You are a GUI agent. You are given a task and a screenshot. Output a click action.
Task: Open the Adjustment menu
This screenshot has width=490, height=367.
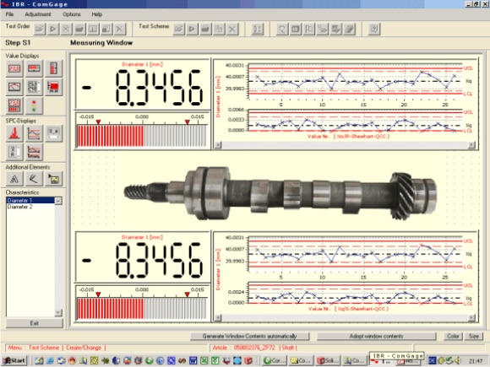tap(38, 14)
